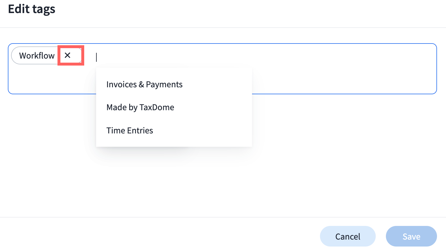Add the Time Entries tag
This screenshot has width=446, height=250.
[130, 131]
